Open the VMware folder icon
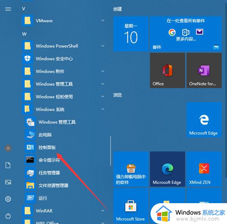 click(28, 20)
